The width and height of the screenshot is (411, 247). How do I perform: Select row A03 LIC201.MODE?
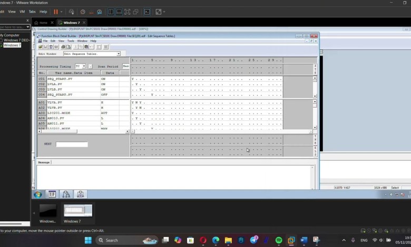pos(84,113)
